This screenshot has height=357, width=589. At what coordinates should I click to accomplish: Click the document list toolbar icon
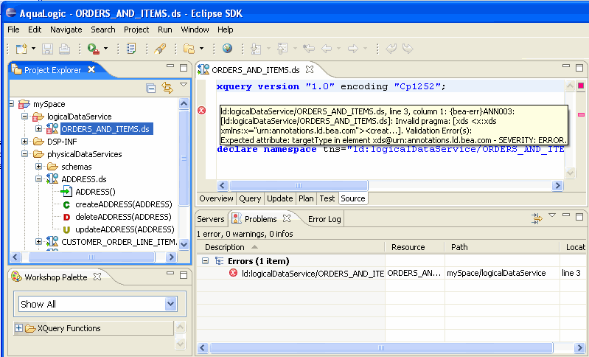point(131,49)
